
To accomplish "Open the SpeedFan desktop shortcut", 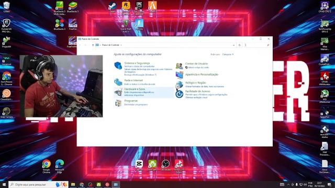I will click(x=325, y=113).
